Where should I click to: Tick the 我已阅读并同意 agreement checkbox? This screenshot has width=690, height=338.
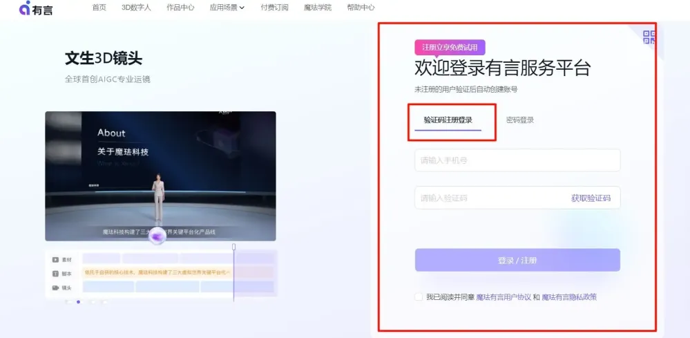[x=419, y=297]
